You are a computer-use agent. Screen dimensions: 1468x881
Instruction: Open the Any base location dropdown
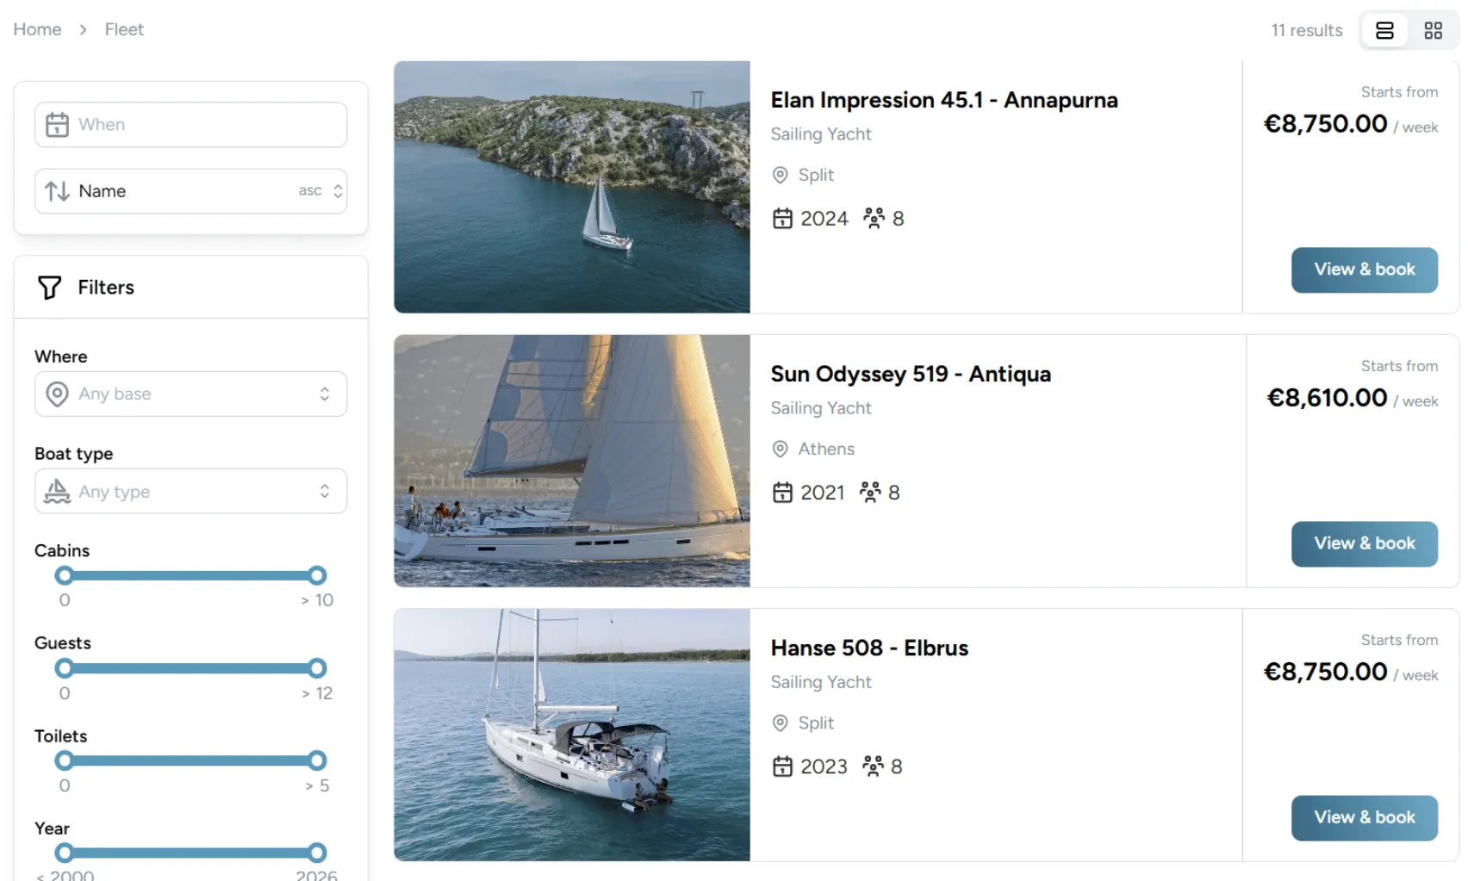191,394
